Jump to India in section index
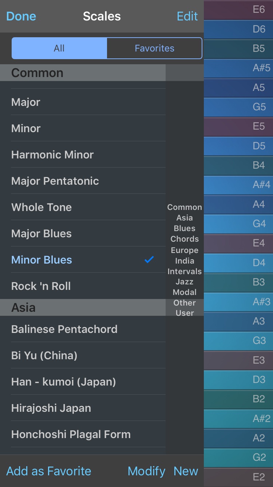273x487 pixels. pos(185,261)
